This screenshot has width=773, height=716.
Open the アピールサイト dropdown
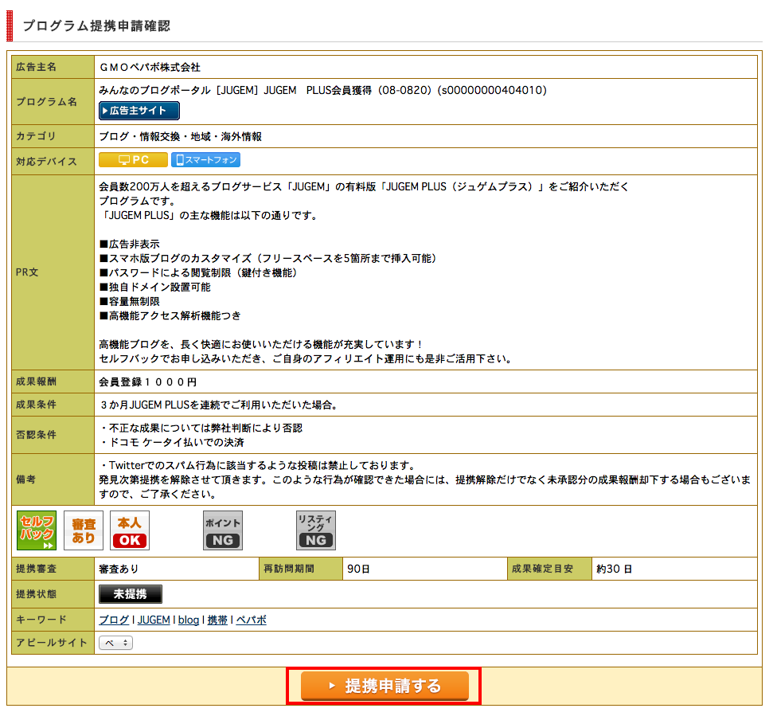tap(116, 643)
